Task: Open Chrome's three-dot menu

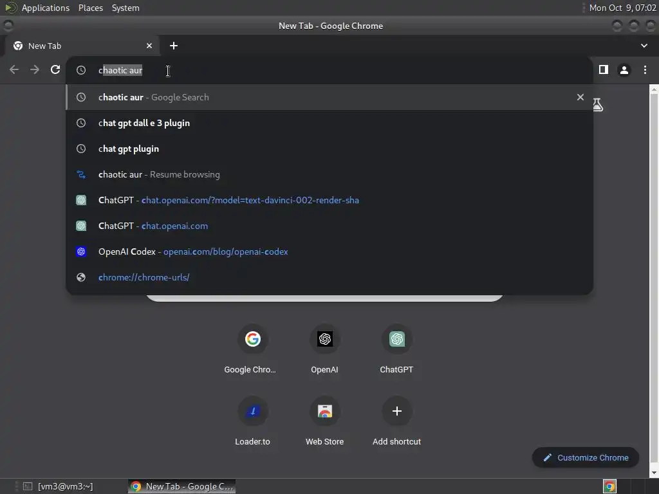Action: click(645, 69)
